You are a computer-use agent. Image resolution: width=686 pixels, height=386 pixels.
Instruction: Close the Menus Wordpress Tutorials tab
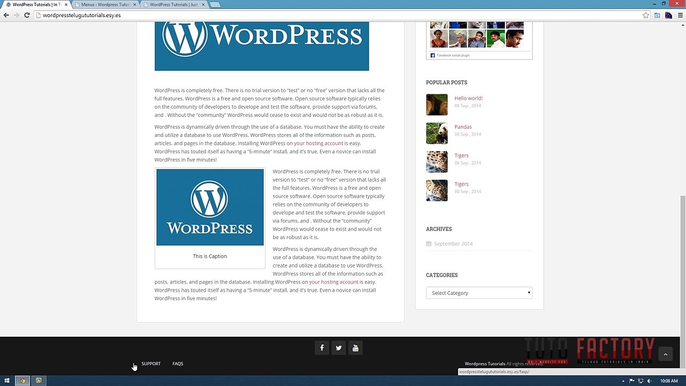pyautogui.click(x=135, y=4)
